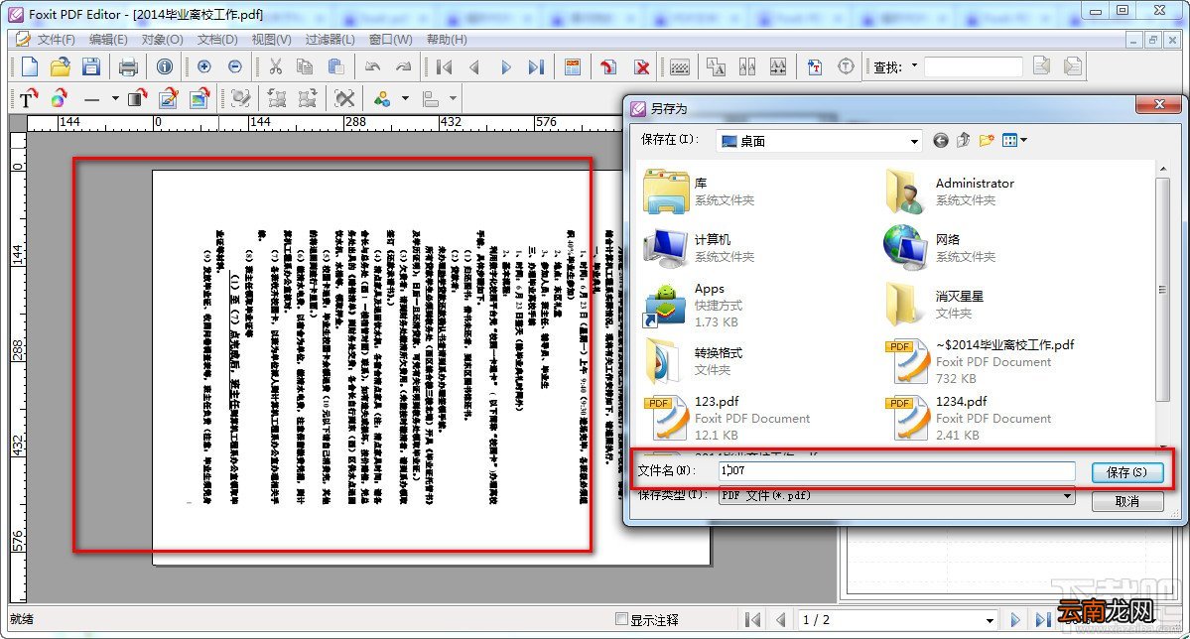Click the New document toolbar icon
The image size is (1190, 639).
[29, 66]
